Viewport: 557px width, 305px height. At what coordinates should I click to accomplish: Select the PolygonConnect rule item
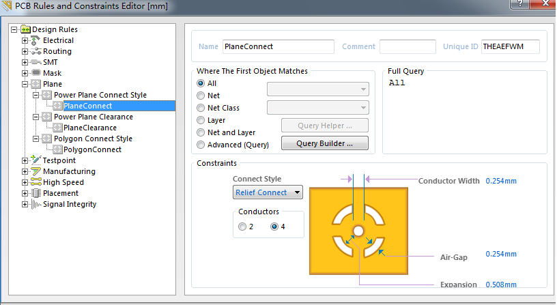pyautogui.click(x=92, y=149)
